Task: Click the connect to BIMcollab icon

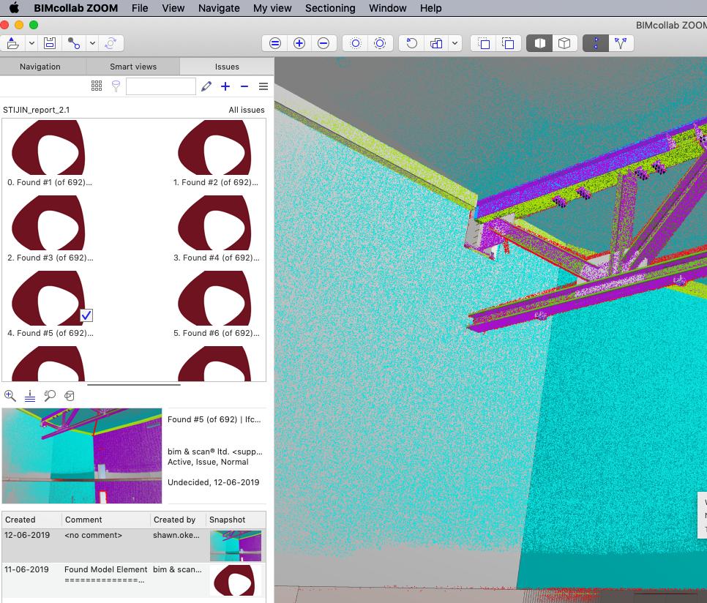Action: pyautogui.click(x=73, y=43)
